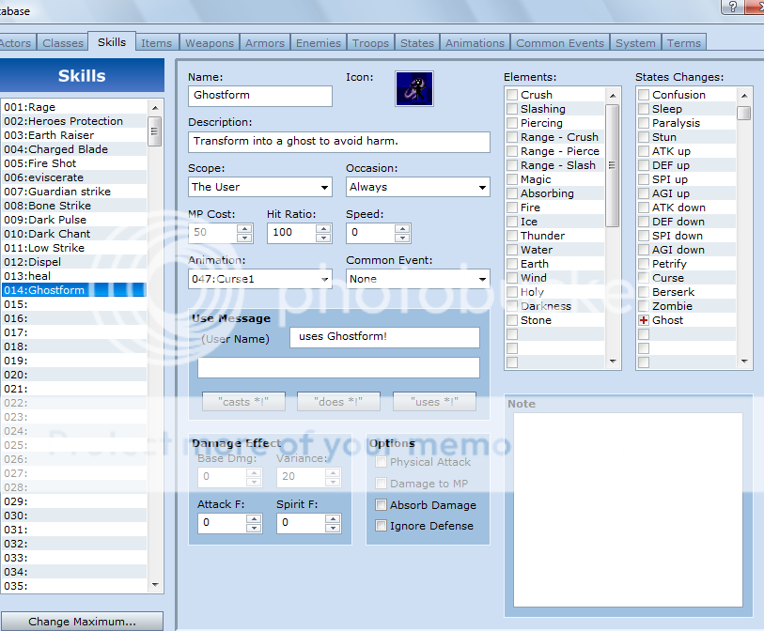Screen dimensions: 764x631
Task: Decrease Hit Ratio with down arrow
Action: tap(323, 237)
